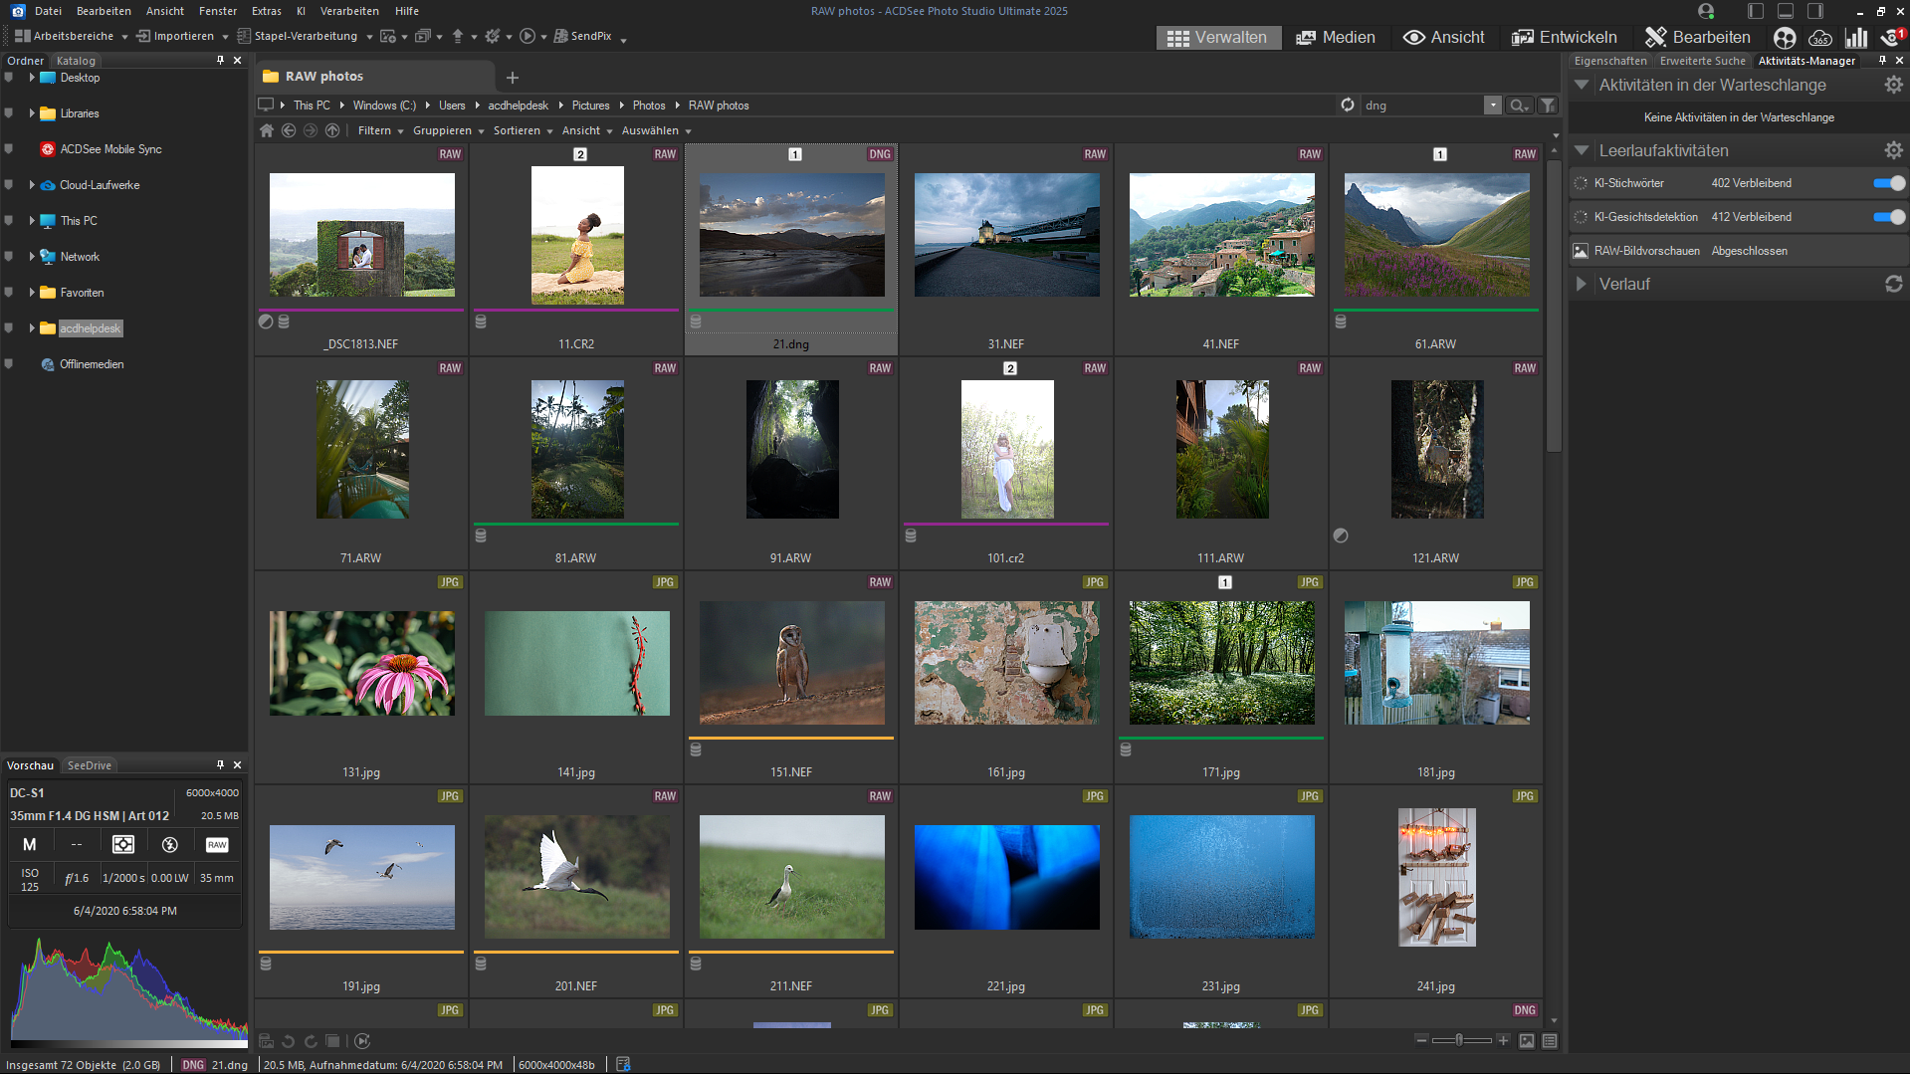The height and width of the screenshot is (1074, 1910).
Task: Switch to the Katalog tab
Action: [76, 61]
